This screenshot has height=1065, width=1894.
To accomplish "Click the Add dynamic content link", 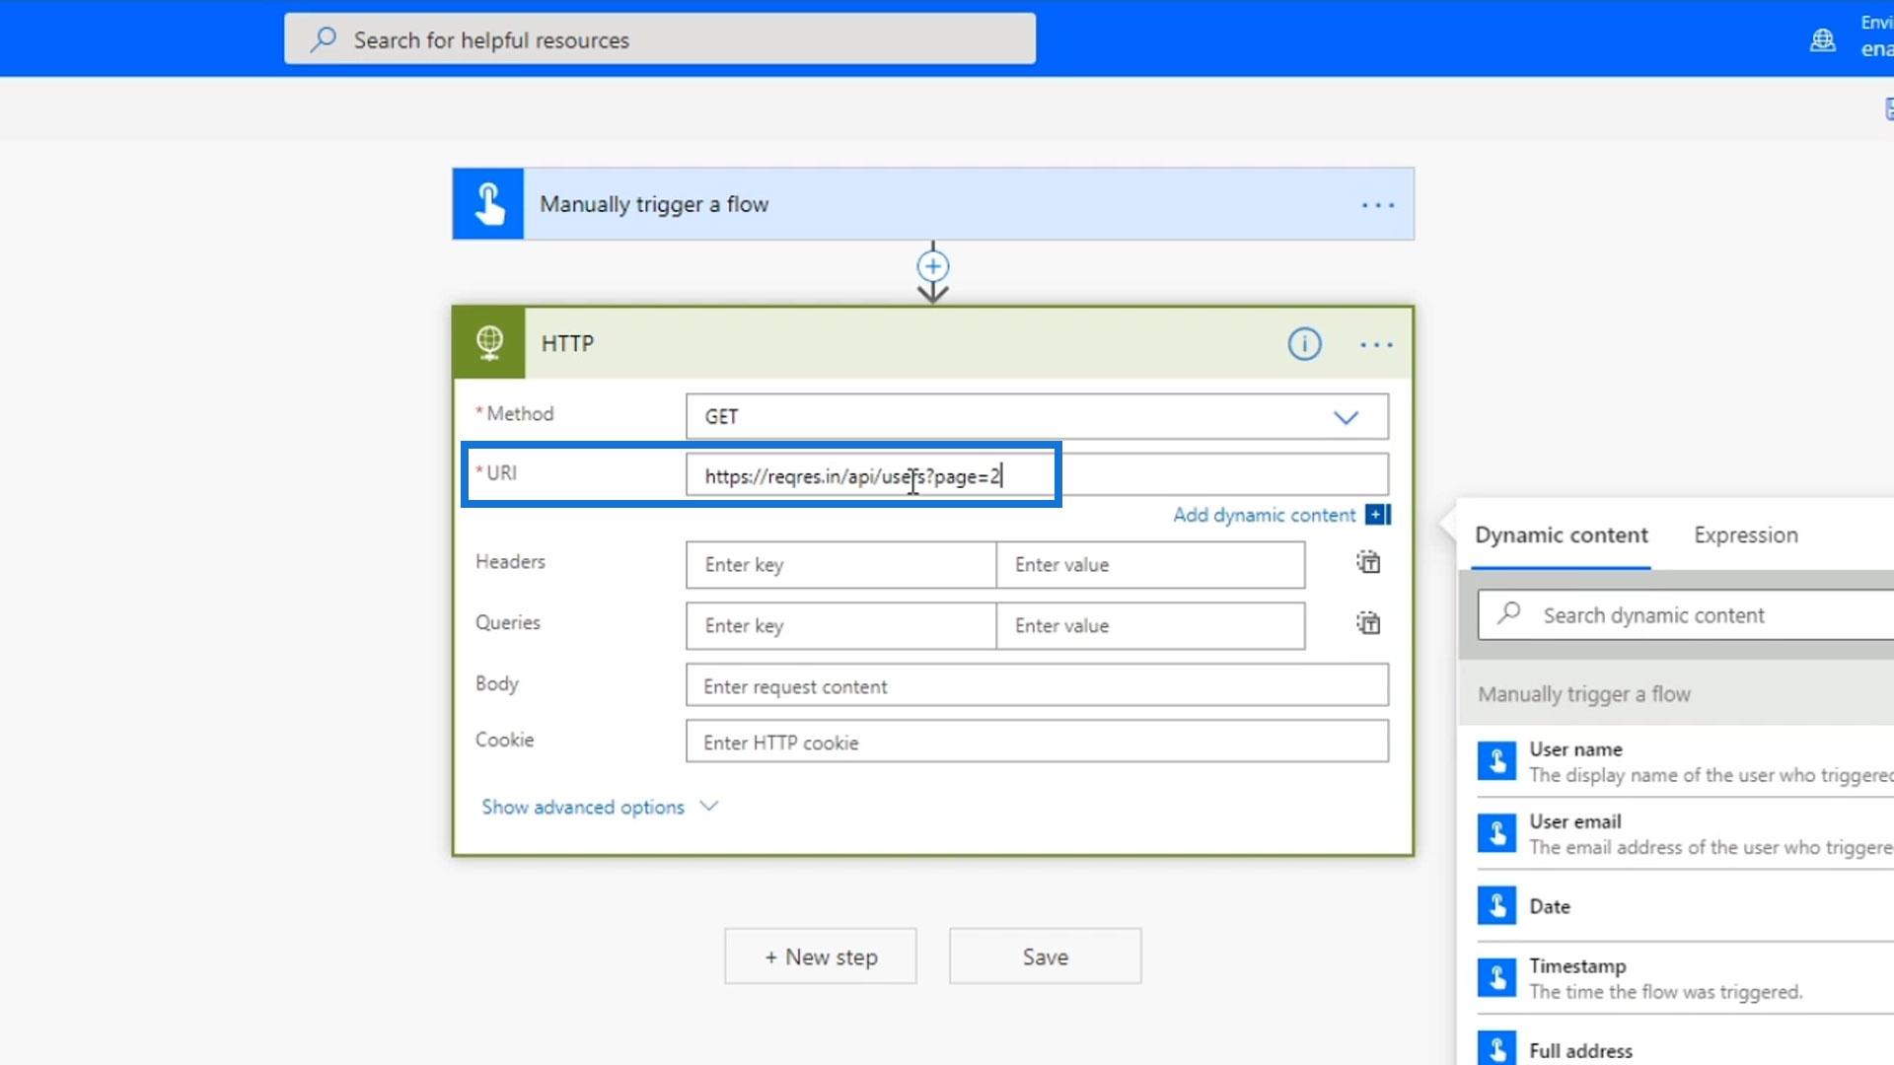I will 1265,515.
